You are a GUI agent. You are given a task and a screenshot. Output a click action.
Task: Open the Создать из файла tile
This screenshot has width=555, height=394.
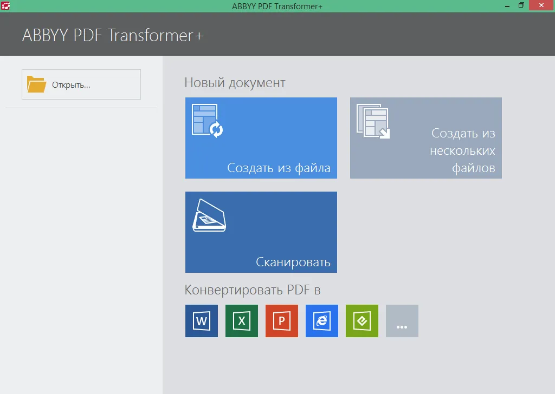tap(261, 138)
